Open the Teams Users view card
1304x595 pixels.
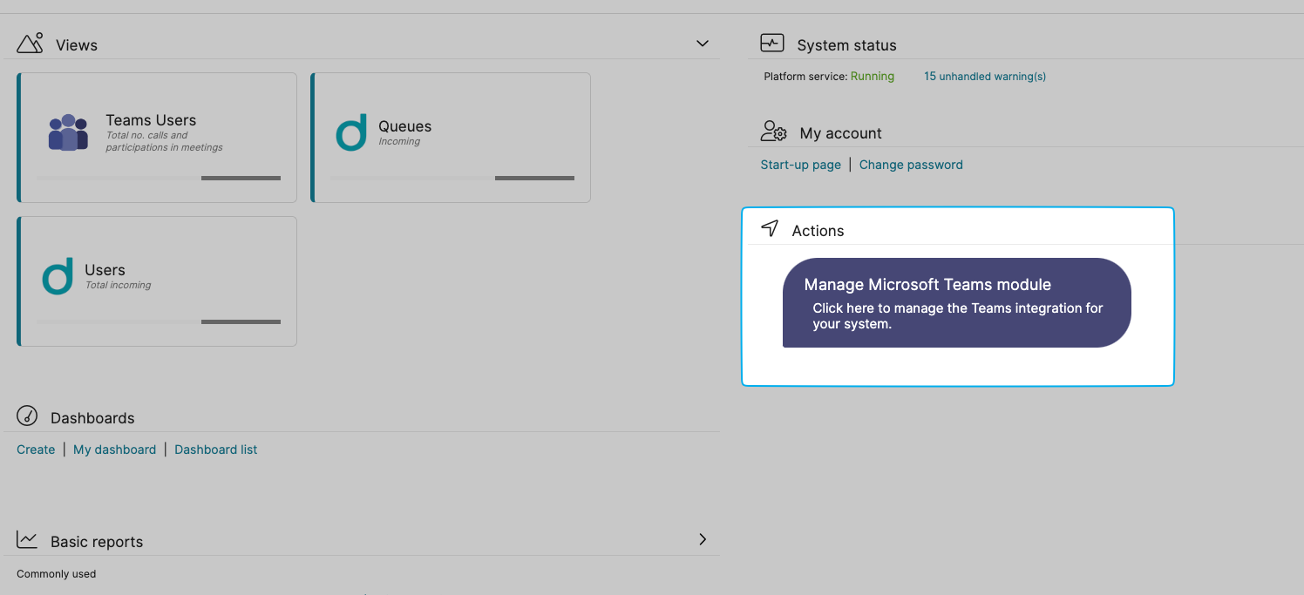pyautogui.click(x=157, y=138)
